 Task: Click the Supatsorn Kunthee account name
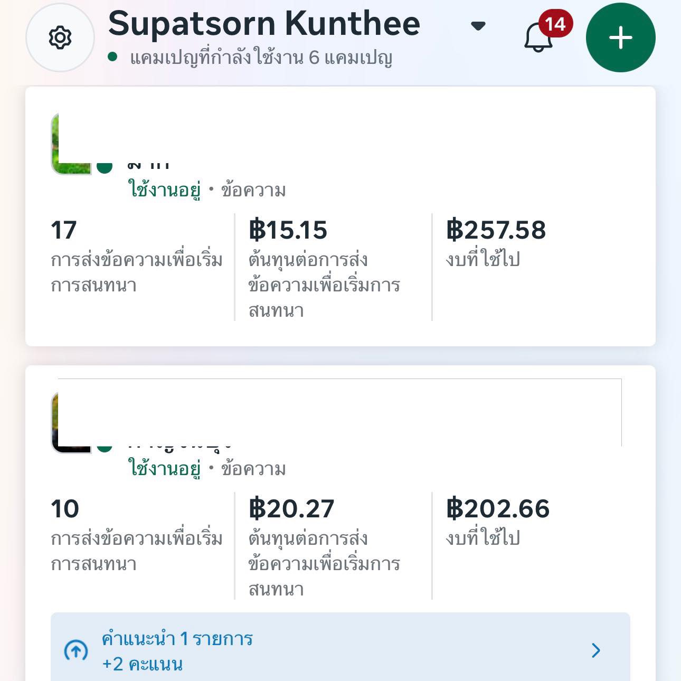point(264,24)
